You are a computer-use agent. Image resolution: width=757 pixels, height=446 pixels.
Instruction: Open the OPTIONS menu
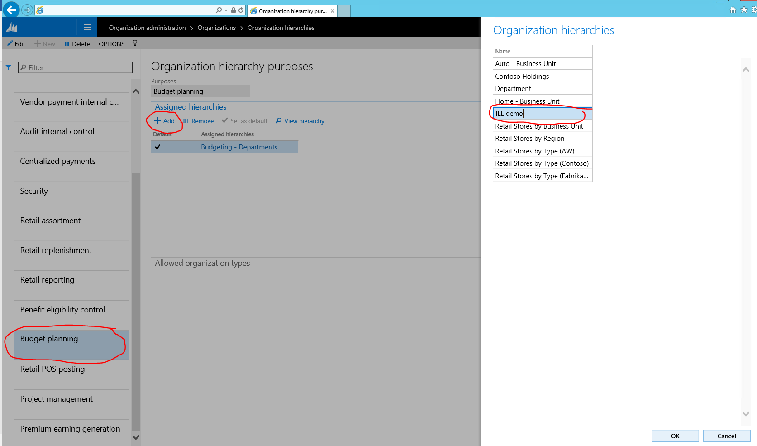(x=111, y=44)
